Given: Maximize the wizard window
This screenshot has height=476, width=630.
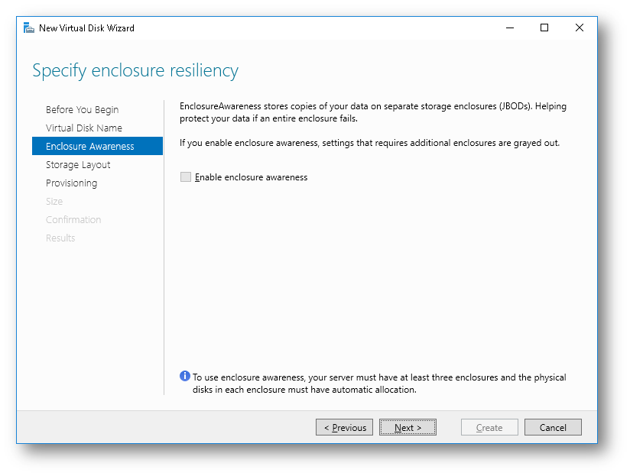Looking at the screenshot, I should [544, 28].
